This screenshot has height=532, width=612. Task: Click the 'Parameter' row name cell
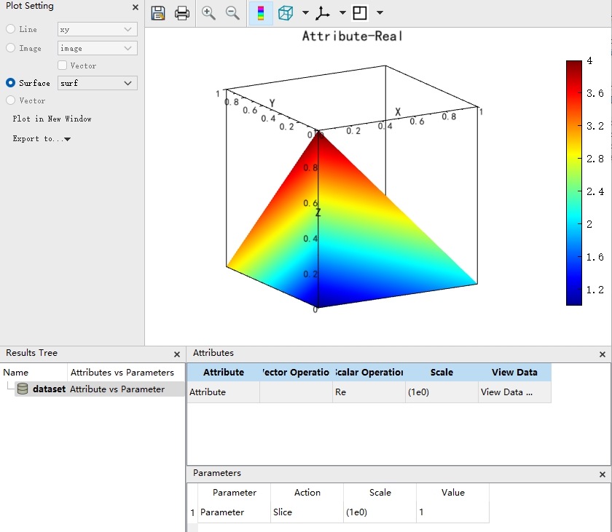[x=234, y=512]
